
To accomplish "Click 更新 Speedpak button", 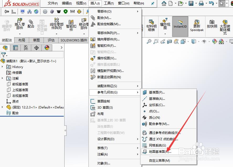I will [x=197, y=25].
